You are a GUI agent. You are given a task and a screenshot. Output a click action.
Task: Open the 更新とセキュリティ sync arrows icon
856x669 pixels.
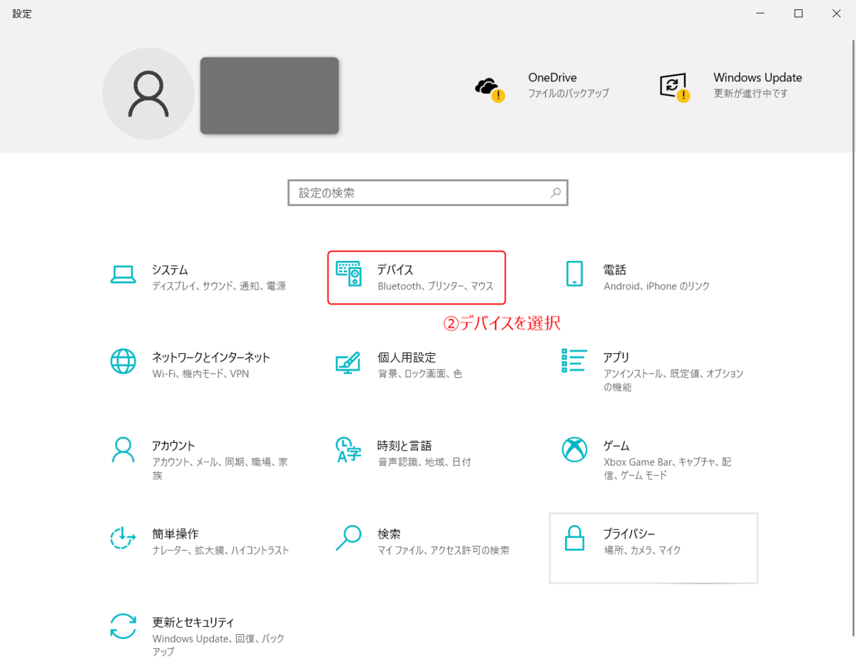(x=123, y=625)
